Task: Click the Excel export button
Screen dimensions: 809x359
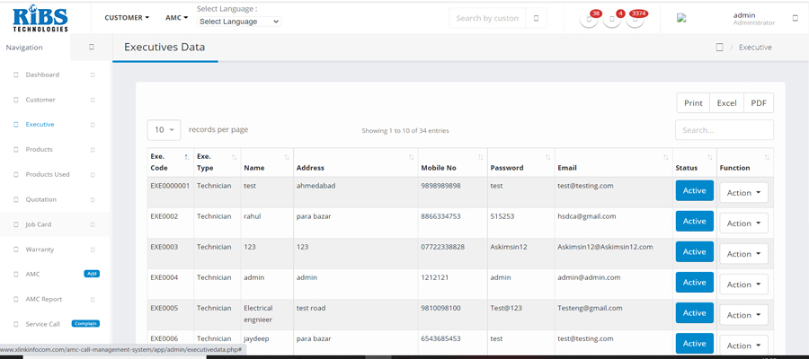Action: pos(726,103)
